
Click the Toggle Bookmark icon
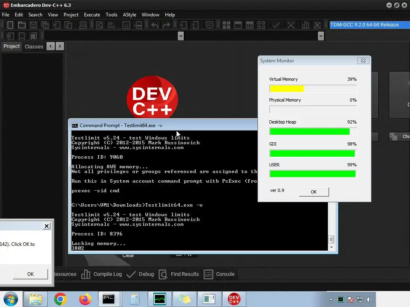[22, 36]
